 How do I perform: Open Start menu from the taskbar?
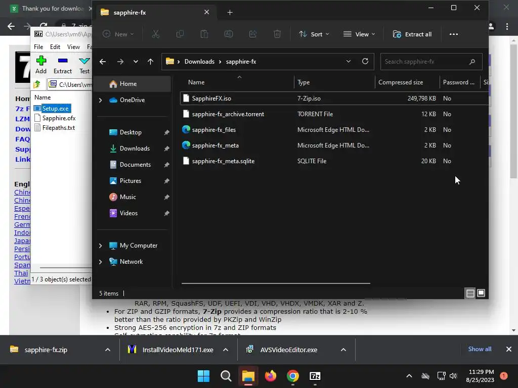click(x=203, y=376)
